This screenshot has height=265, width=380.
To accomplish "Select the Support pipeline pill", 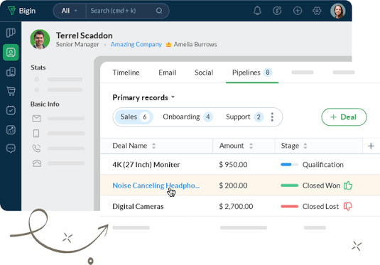I will point(244,117).
